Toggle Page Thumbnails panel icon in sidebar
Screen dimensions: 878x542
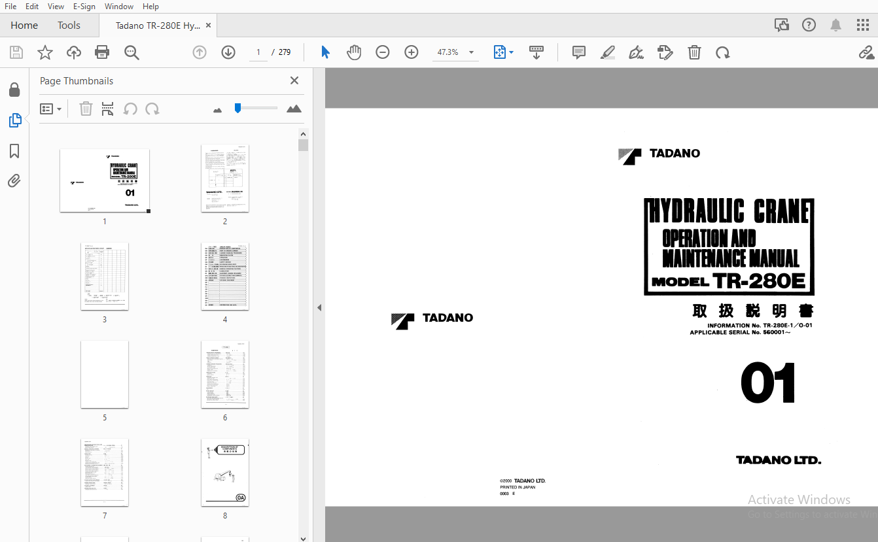point(14,120)
